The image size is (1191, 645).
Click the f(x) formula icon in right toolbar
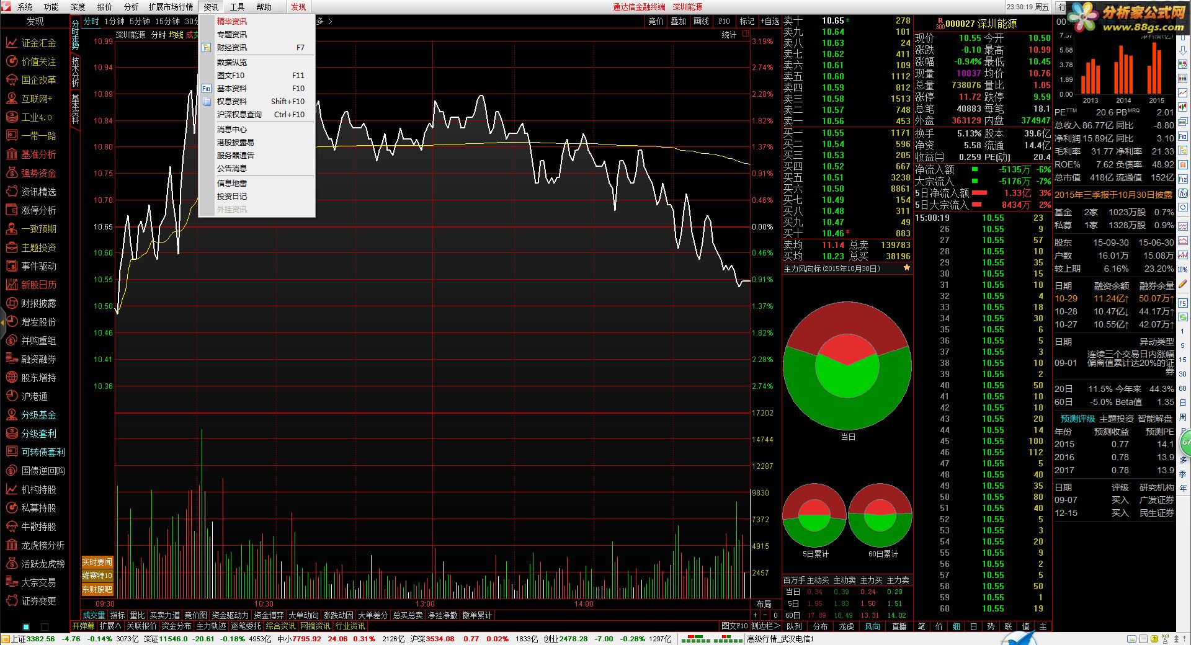1183,193
